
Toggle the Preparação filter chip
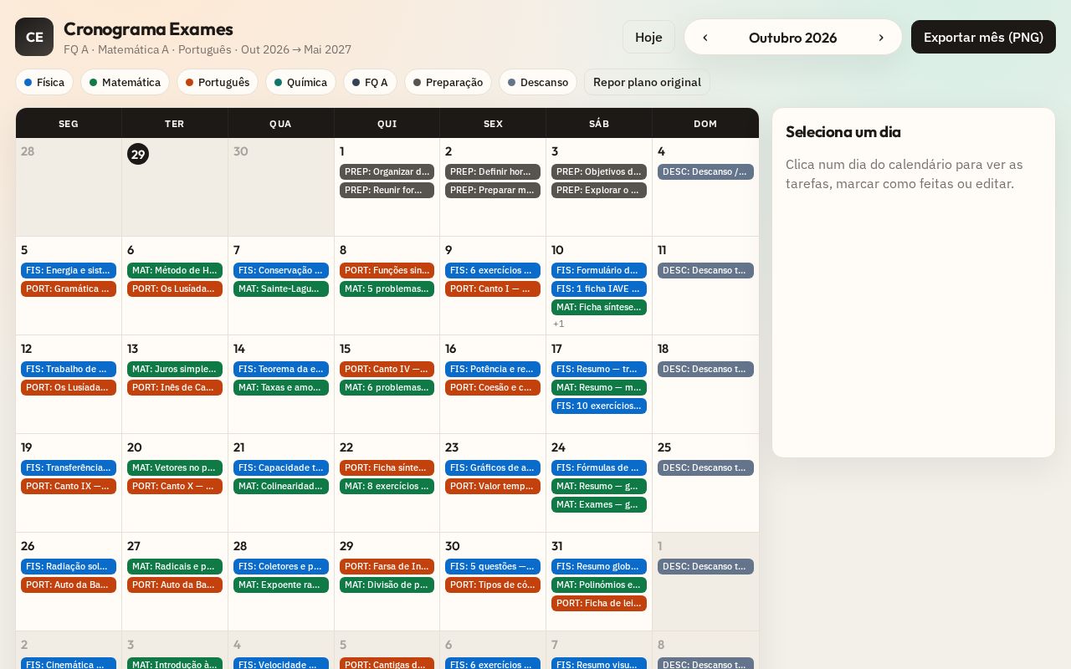point(448,82)
